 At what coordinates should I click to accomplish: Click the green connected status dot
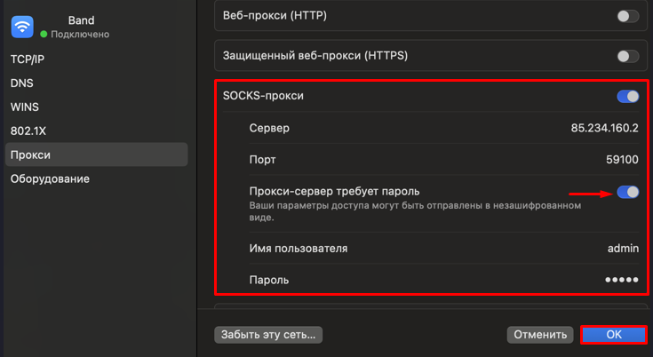click(x=44, y=34)
